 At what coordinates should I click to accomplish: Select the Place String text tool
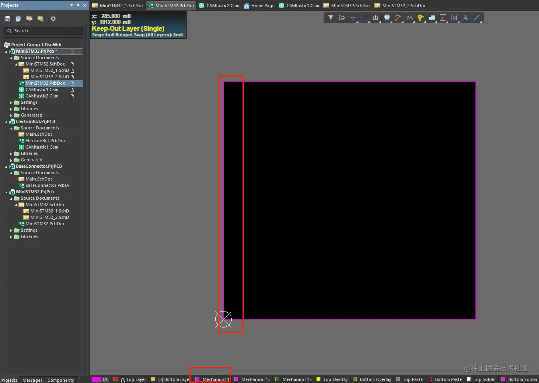coord(465,18)
